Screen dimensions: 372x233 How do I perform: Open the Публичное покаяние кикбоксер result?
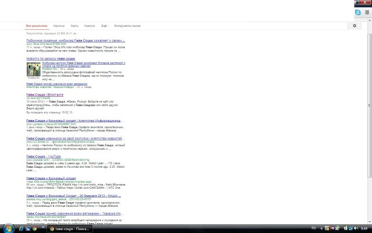[x=76, y=40]
